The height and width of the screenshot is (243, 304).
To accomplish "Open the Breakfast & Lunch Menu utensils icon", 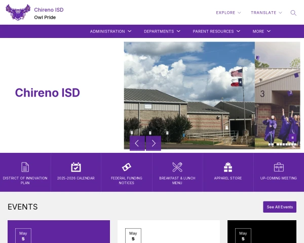I will click(177, 167).
